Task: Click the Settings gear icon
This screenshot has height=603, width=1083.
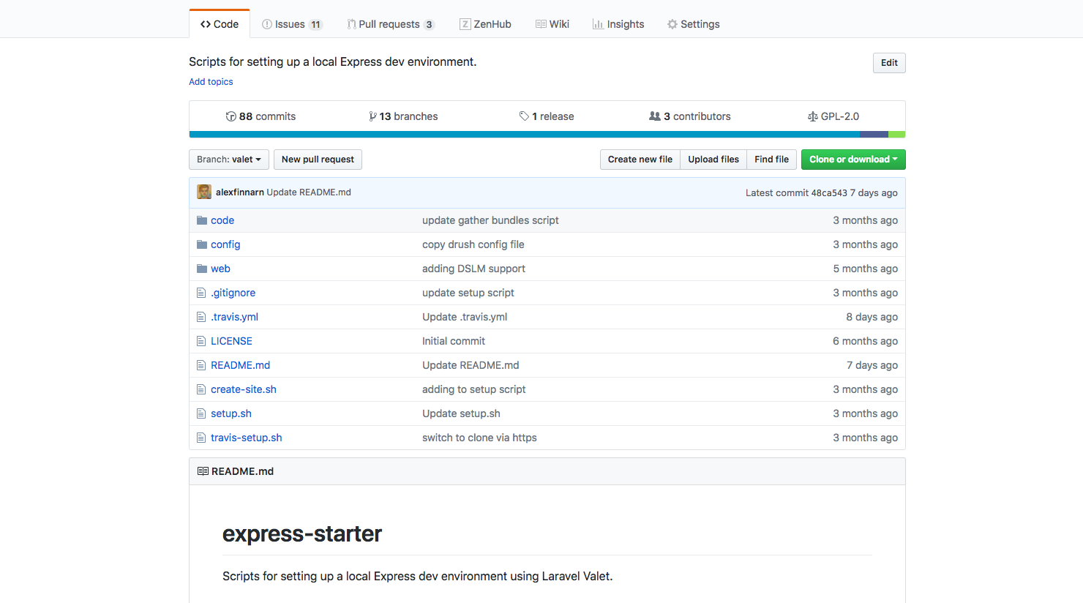Action: coord(672,24)
